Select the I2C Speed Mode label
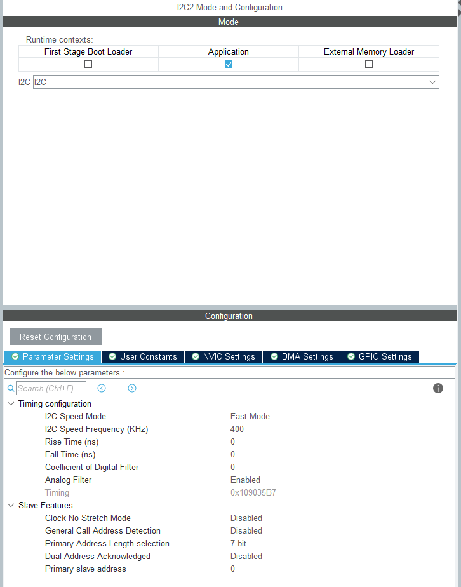461x587 pixels. pyautogui.click(x=75, y=416)
